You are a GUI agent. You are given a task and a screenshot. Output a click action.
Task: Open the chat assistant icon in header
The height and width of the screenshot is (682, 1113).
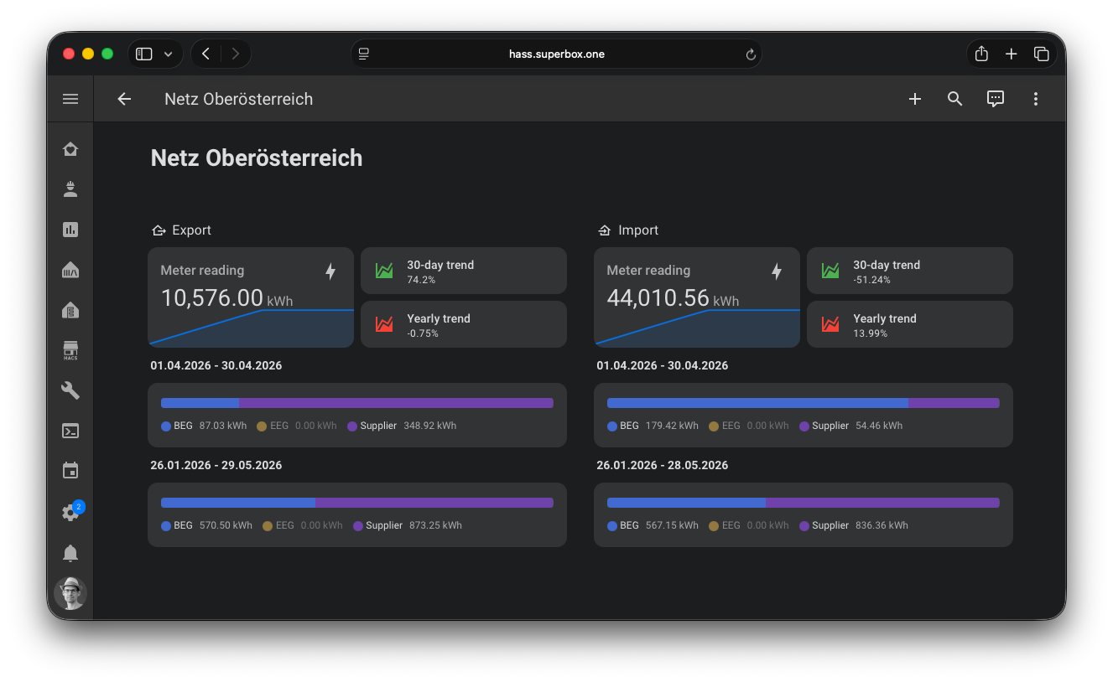[996, 99]
